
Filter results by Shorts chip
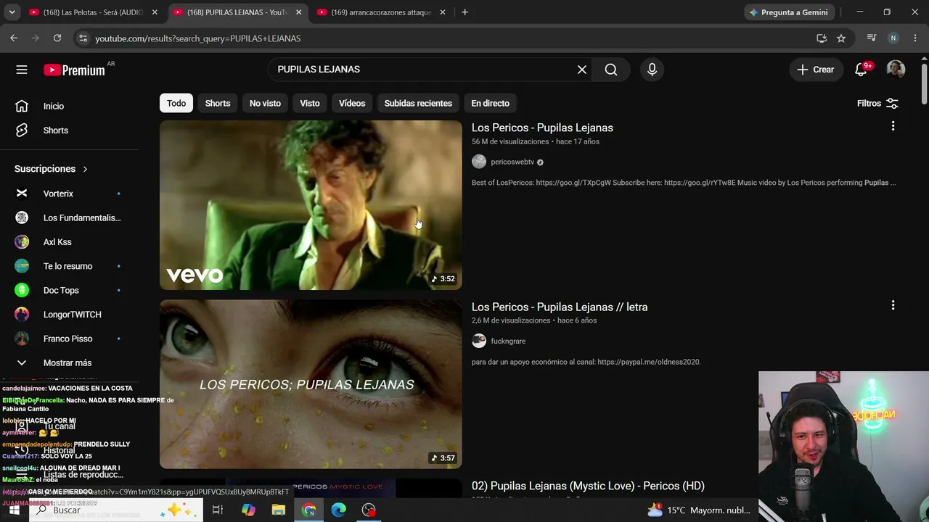pyautogui.click(x=218, y=103)
